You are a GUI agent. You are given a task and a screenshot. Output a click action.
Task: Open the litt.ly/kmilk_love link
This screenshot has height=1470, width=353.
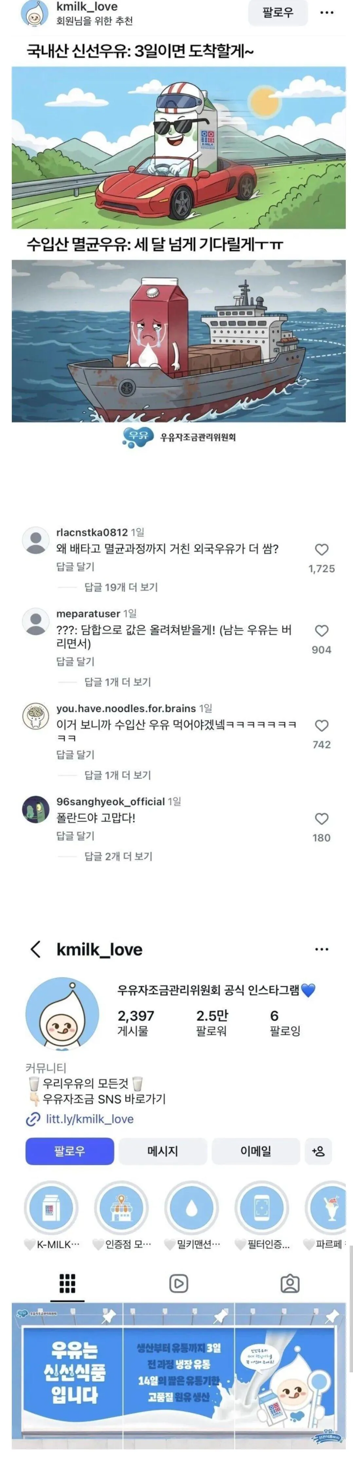point(89,1119)
